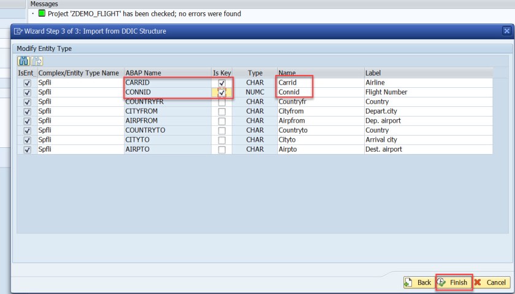Enable Is Key for COUNTRYFR
The image size is (515, 294).
coord(222,103)
